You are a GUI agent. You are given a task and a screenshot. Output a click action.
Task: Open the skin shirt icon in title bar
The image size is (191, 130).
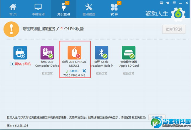pyautogui.click(x=168, y=3)
